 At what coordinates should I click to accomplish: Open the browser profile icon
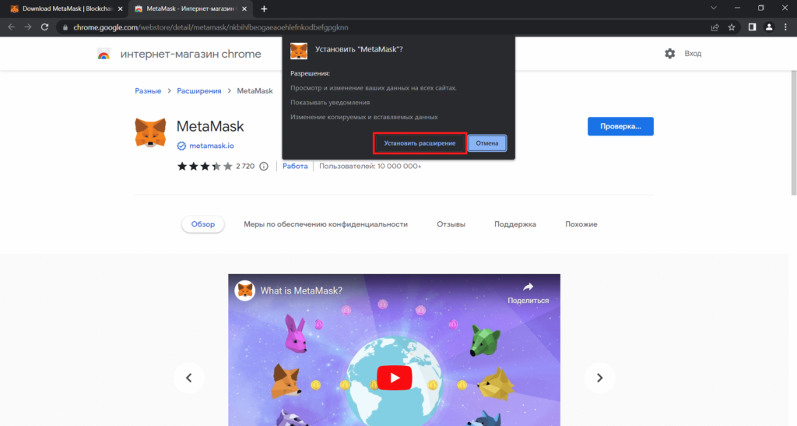(x=769, y=27)
